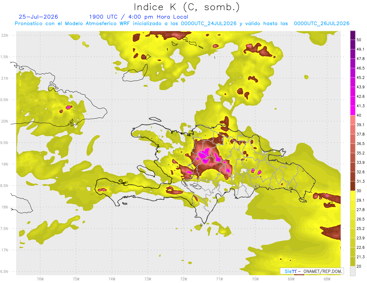Click the init time '0000UTC_24JUL2026'
367x283 pixels.
(x=209, y=24)
